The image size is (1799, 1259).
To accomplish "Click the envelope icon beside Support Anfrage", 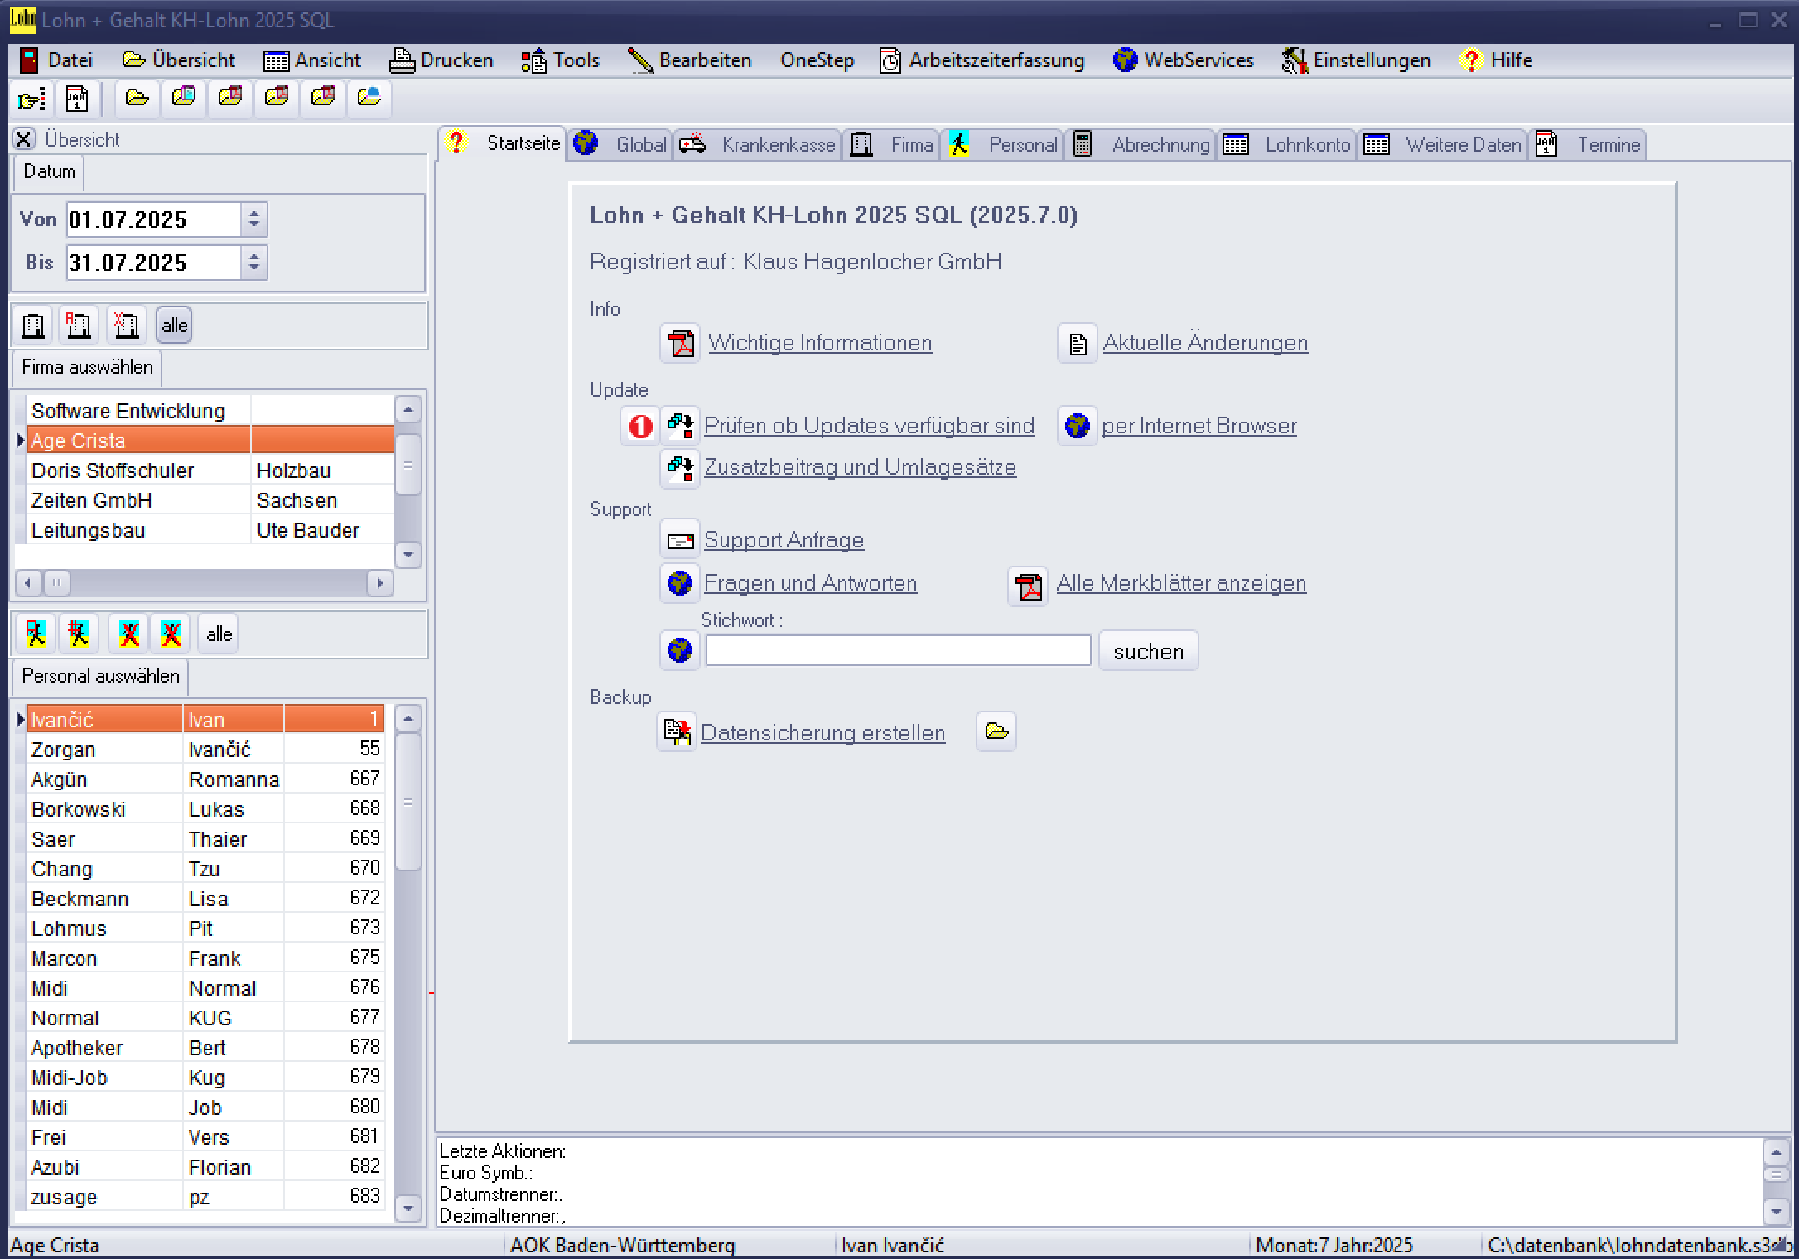I will 680,541.
